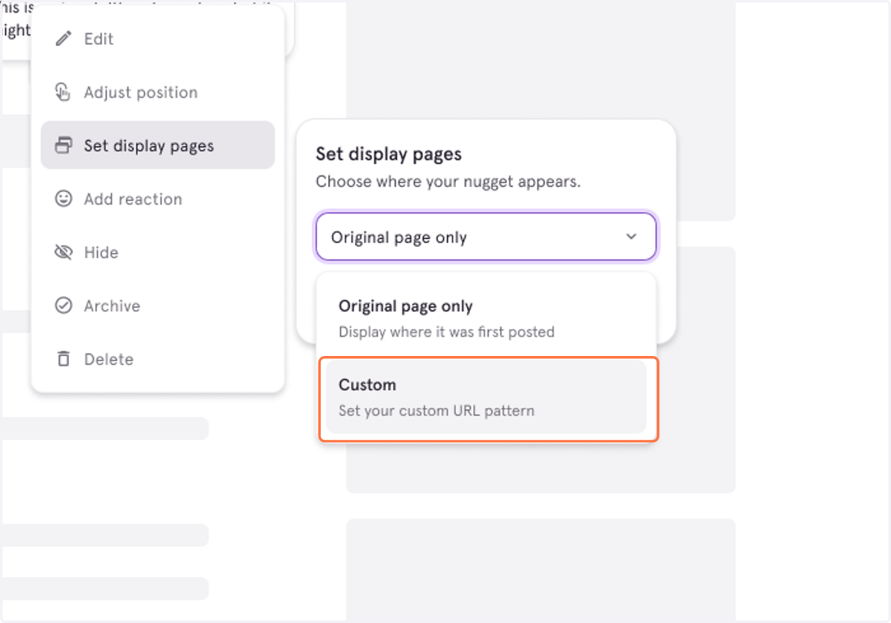Click 'Display where it was first posted' text

point(446,332)
